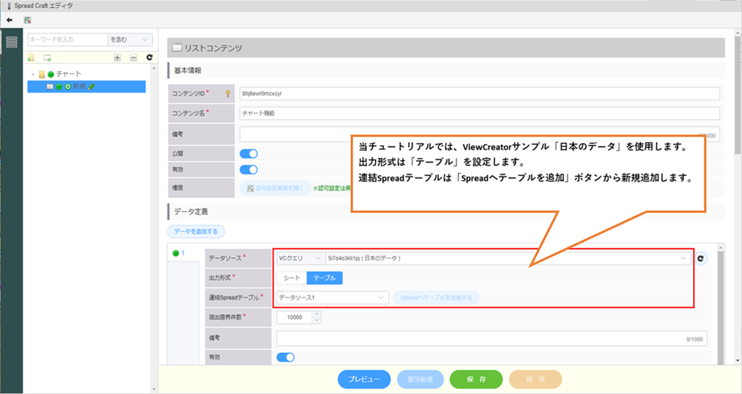Disable the data definition 有効 switch

[285, 357]
